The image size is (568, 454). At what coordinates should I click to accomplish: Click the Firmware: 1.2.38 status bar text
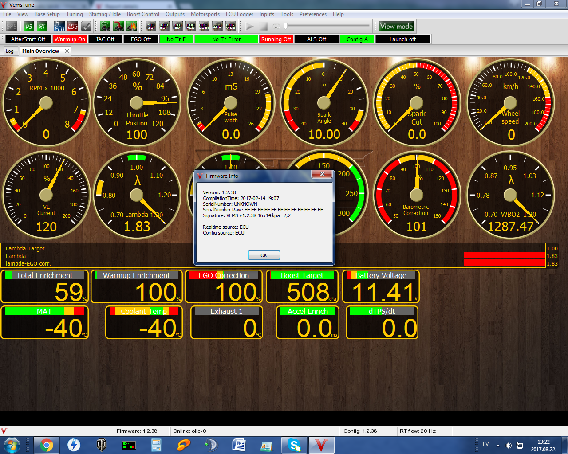pos(137,431)
